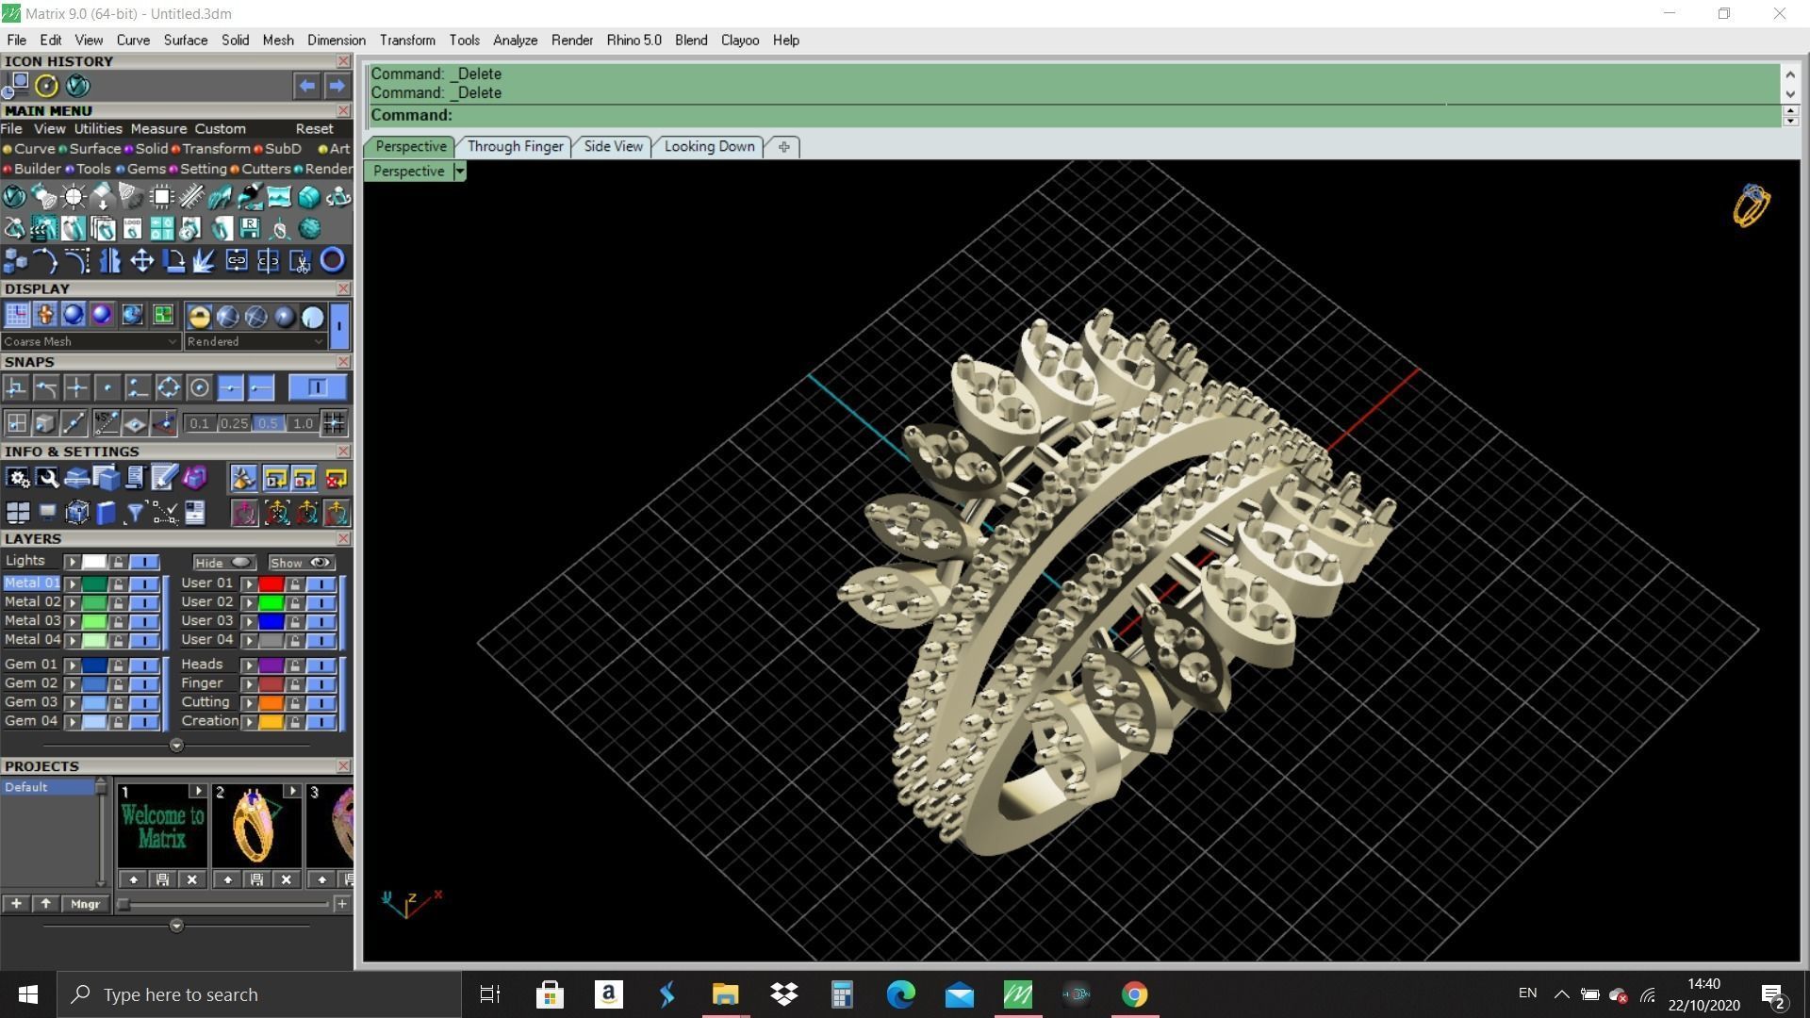
Task: Expand project 1 thumbnail play arrow
Action: coord(197,791)
